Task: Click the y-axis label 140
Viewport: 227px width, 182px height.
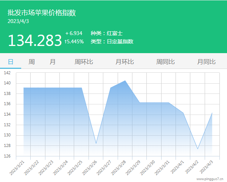Action: [x=7, y=83]
